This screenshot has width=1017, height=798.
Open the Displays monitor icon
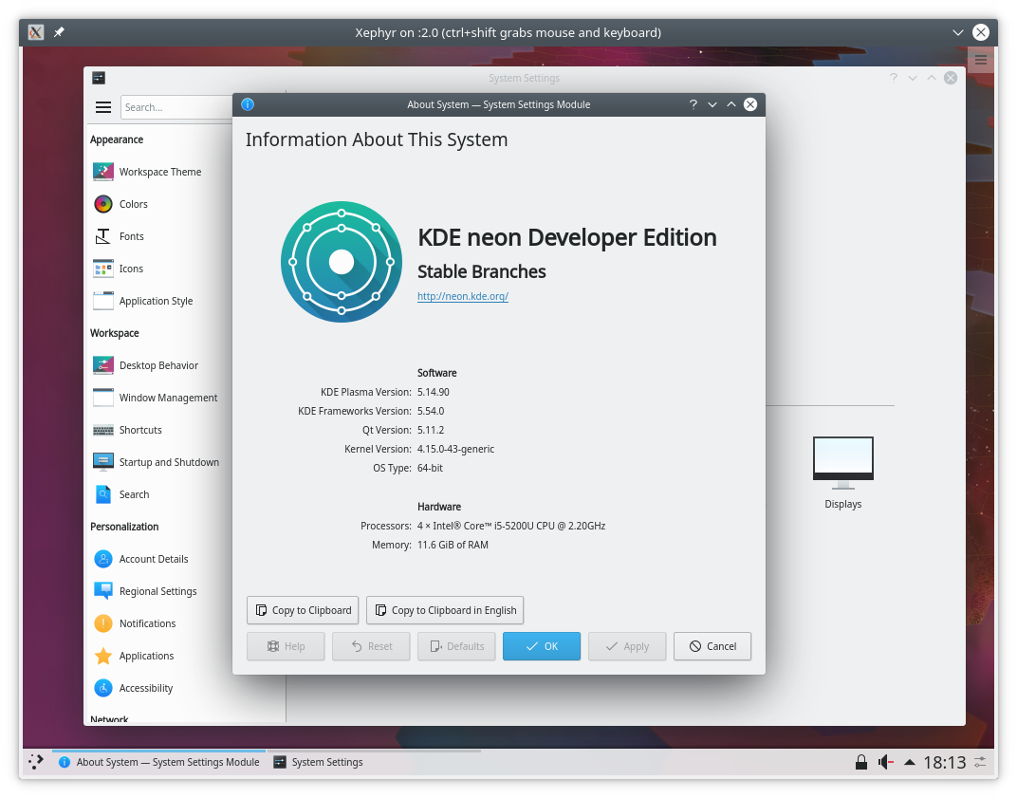(842, 460)
